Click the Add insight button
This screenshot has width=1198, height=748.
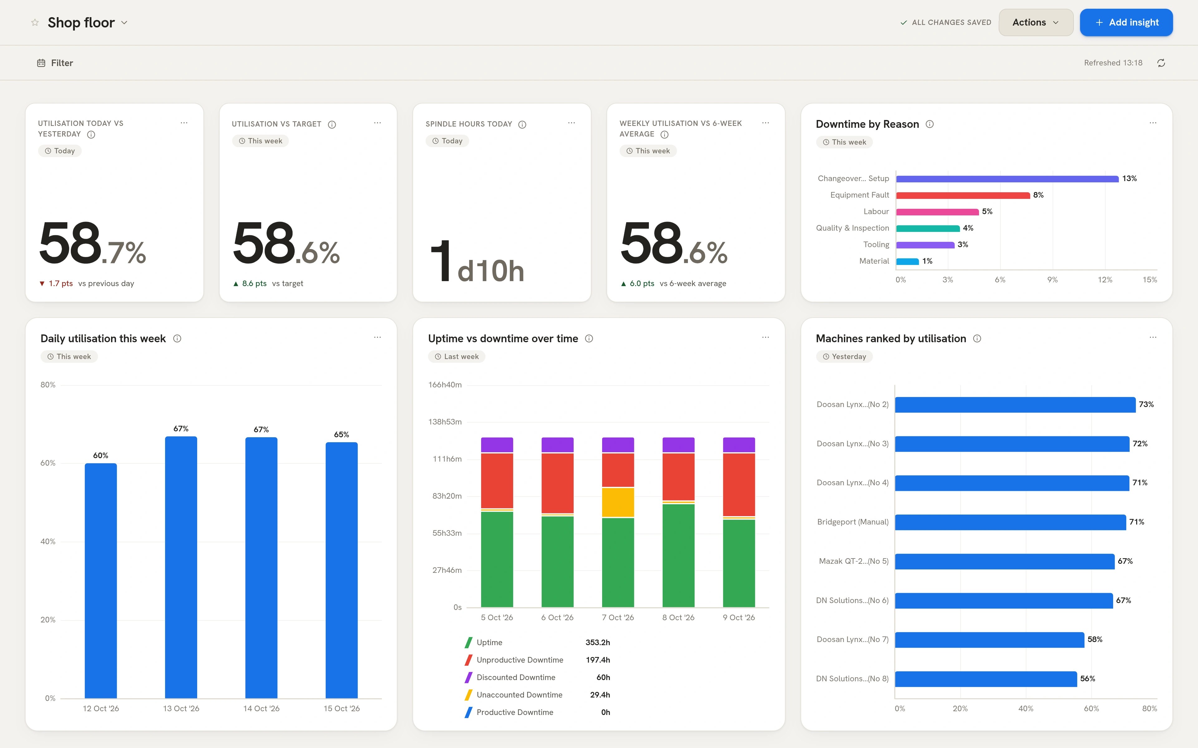[x=1126, y=22]
